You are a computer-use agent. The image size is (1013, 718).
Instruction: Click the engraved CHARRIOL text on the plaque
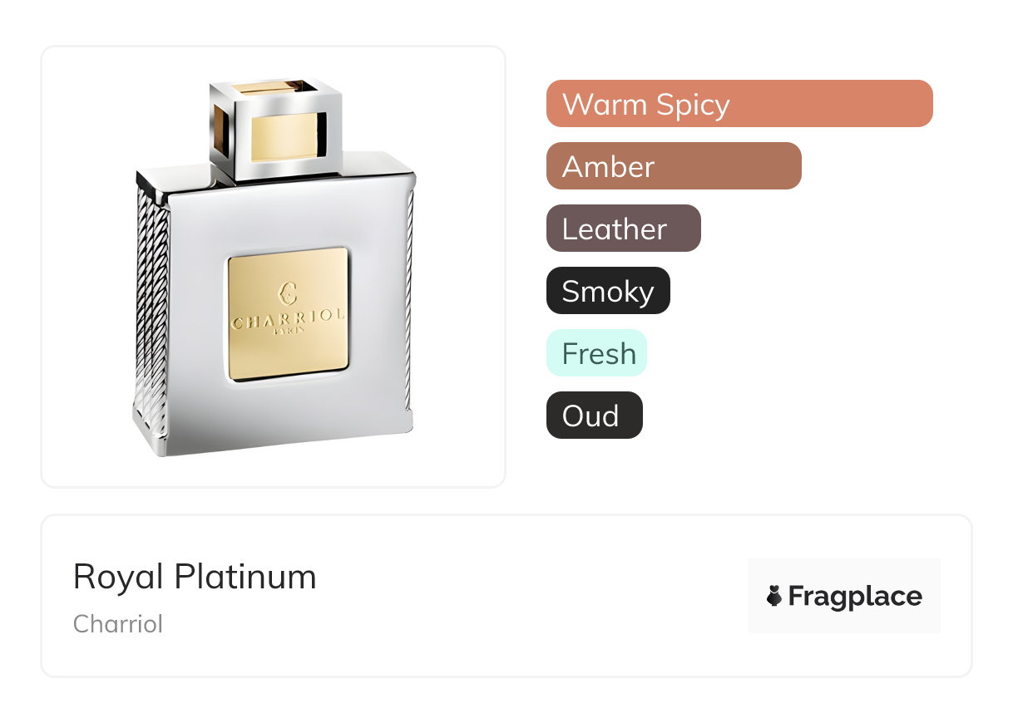(x=288, y=320)
